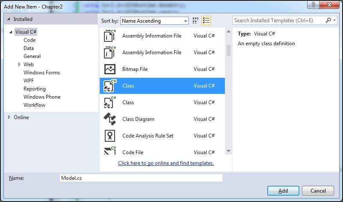Click the Code File template icon
This screenshot has width=343, height=202.
point(109,151)
